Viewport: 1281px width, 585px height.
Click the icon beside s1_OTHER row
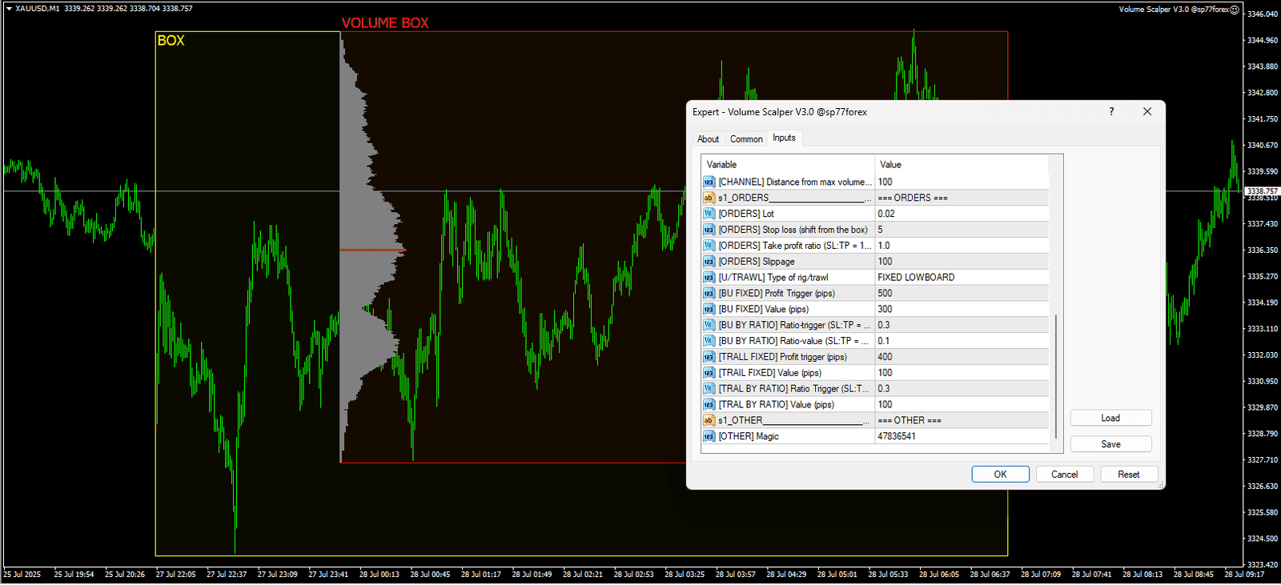pos(709,420)
